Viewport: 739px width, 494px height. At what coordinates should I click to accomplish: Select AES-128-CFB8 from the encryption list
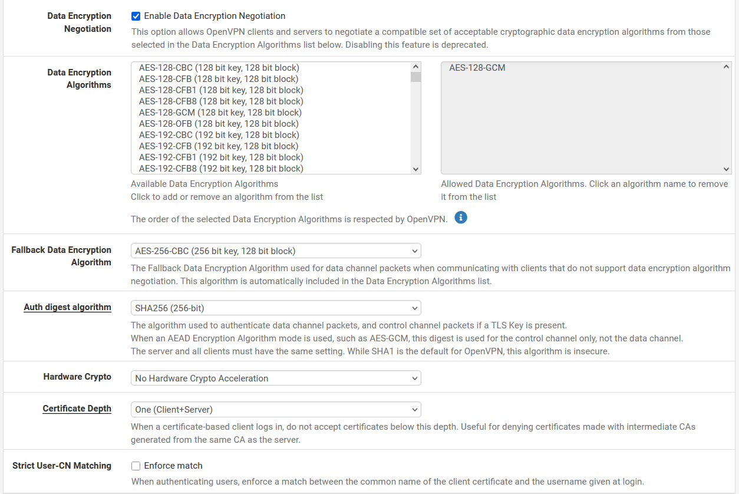(221, 101)
